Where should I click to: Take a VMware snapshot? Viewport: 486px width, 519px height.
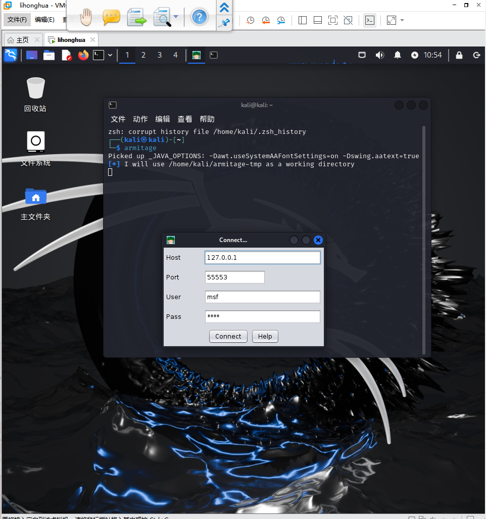coord(251,20)
